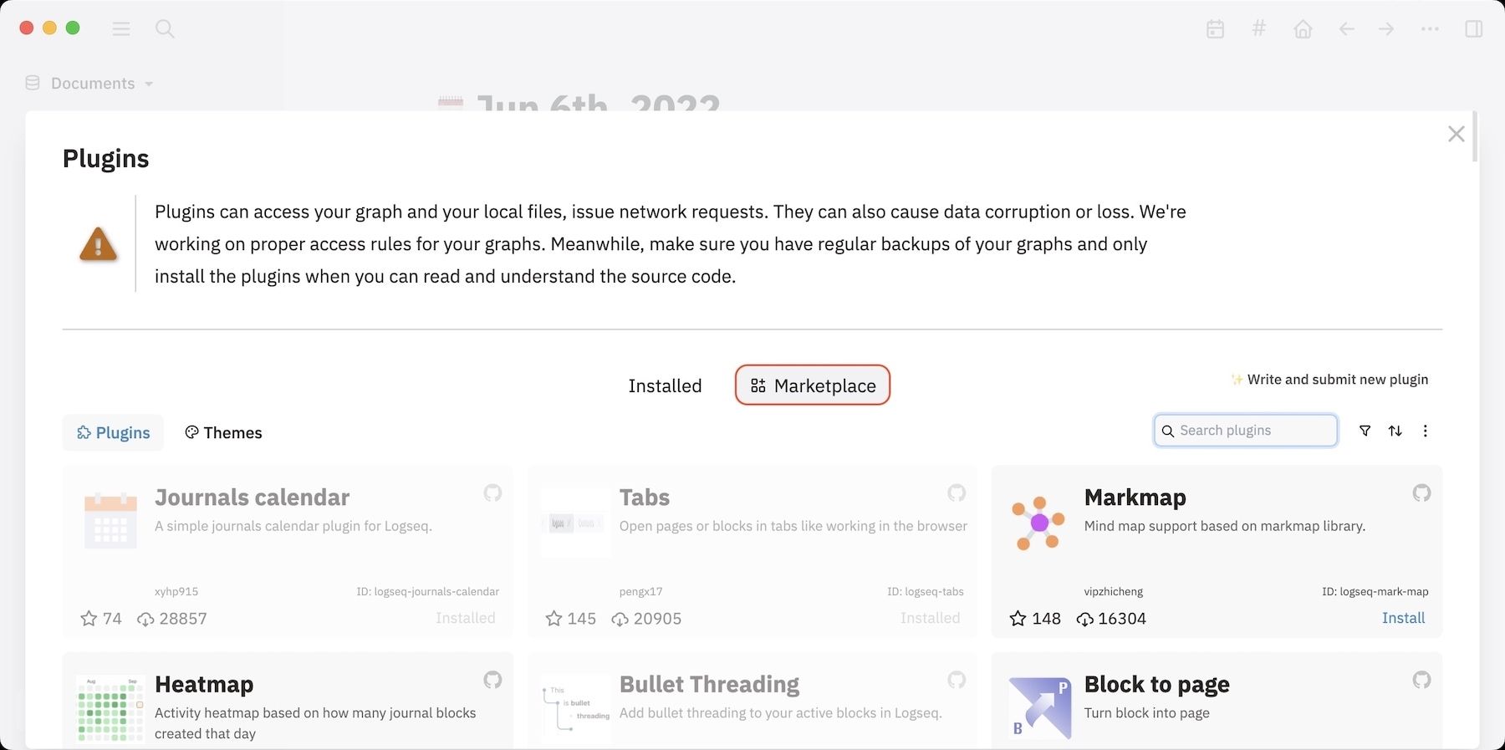Open Markmap GitHub repository icon
The width and height of the screenshot is (1505, 750).
coord(1421,493)
